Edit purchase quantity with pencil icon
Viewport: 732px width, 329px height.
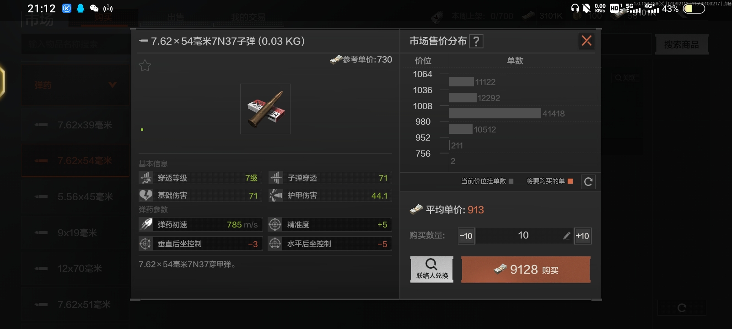pos(566,236)
